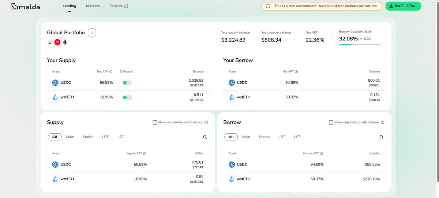The height and width of the screenshot is (198, 439).
Task: Click the $3,224.89 supply balance total
Action: click(x=233, y=40)
